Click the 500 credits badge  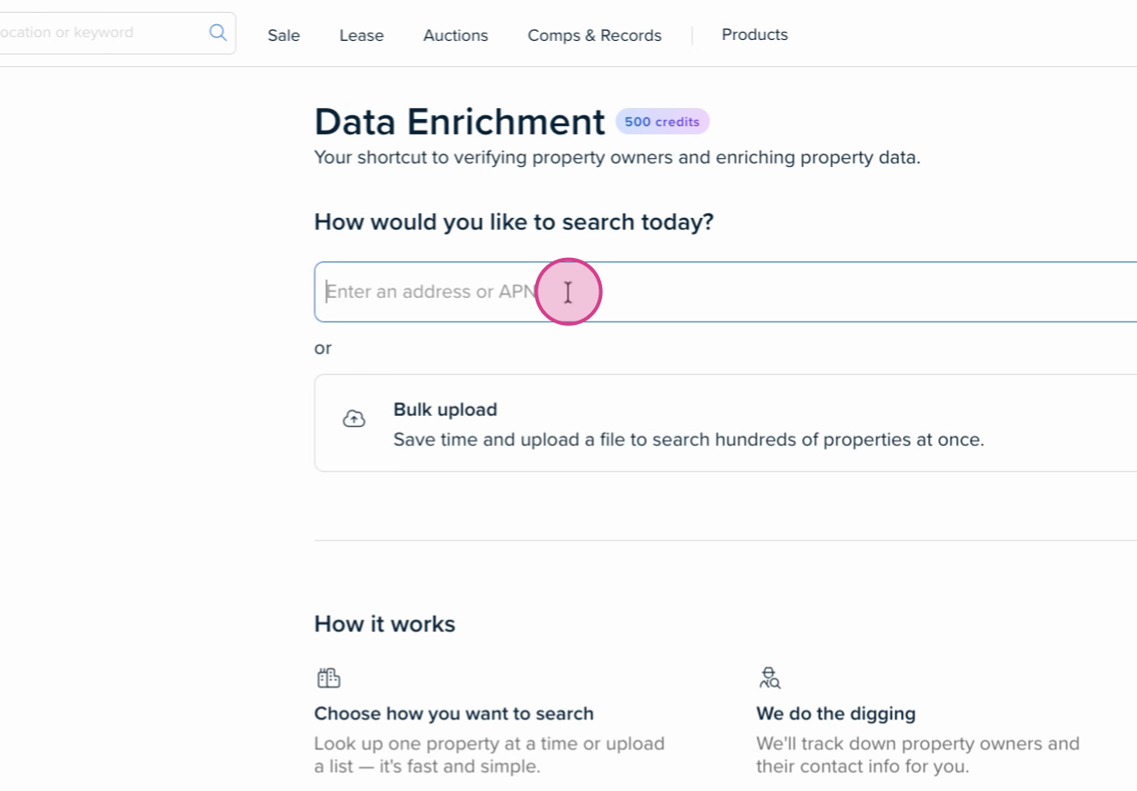click(662, 122)
